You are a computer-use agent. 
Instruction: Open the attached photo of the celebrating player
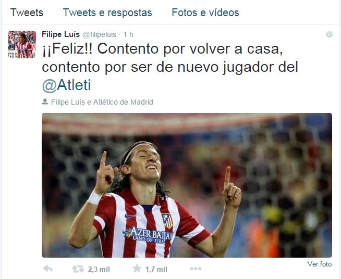[187, 185]
